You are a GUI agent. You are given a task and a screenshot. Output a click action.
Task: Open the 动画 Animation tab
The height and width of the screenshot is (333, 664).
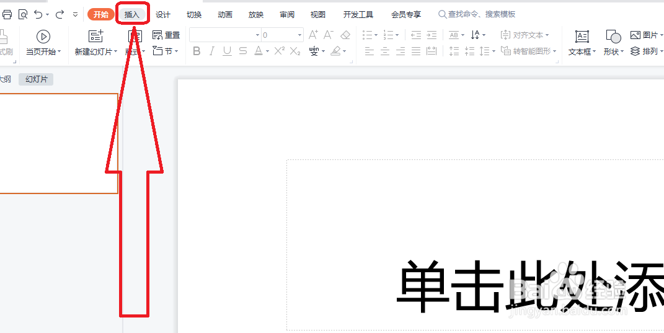point(225,14)
